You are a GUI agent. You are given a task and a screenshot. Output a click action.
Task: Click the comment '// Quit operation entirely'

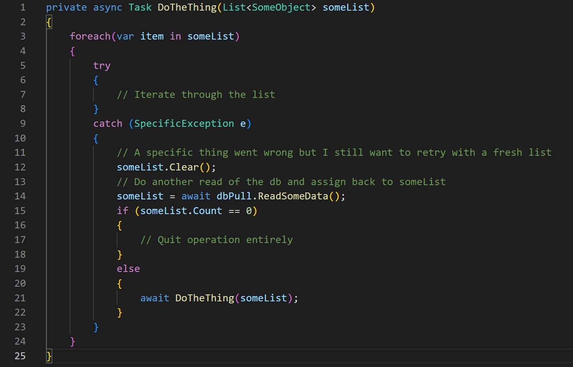point(216,240)
